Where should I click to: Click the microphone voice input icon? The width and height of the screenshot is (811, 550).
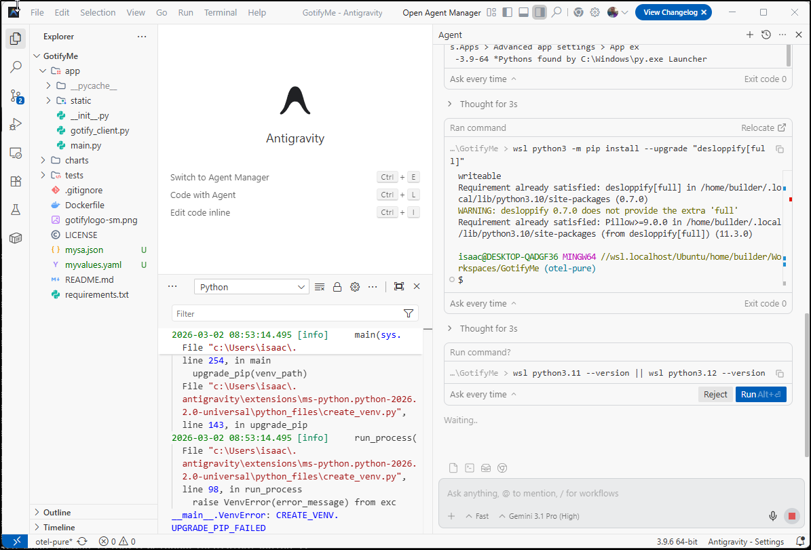(772, 516)
